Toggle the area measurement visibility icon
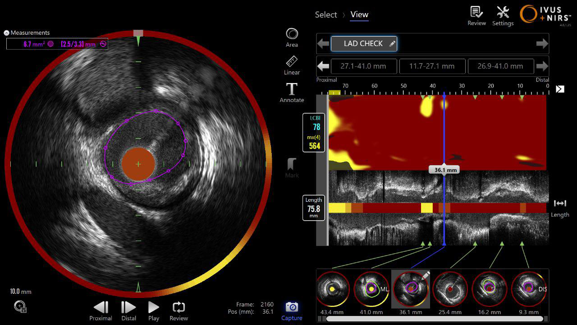Image resolution: width=577 pixels, height=325 pixels. click(x=50, y=44)
